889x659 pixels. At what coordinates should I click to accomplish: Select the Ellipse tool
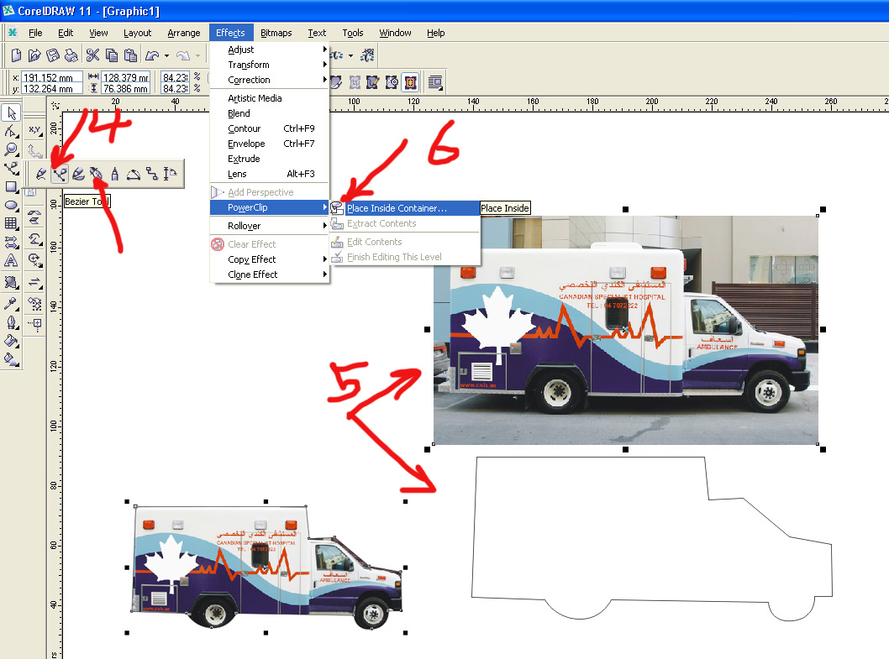(11, 205)
